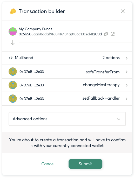Select the changeMastercopy row label
Image resolution: width=135 pixels, height=178 pixels.
101,85
